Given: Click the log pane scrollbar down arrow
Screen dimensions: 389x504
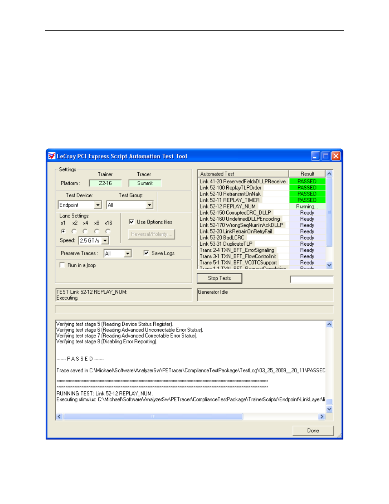Looking at the screenshot, I should point(329,409).
